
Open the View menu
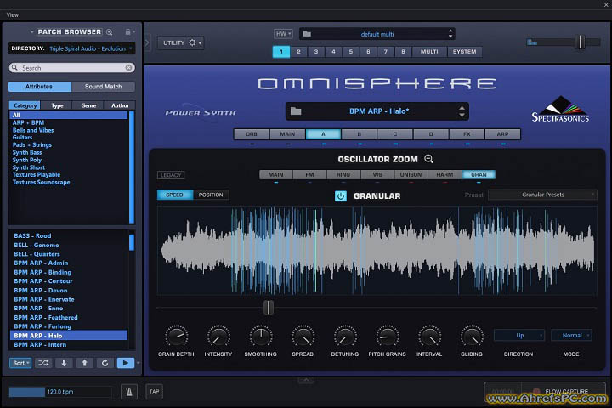point(13,14)
